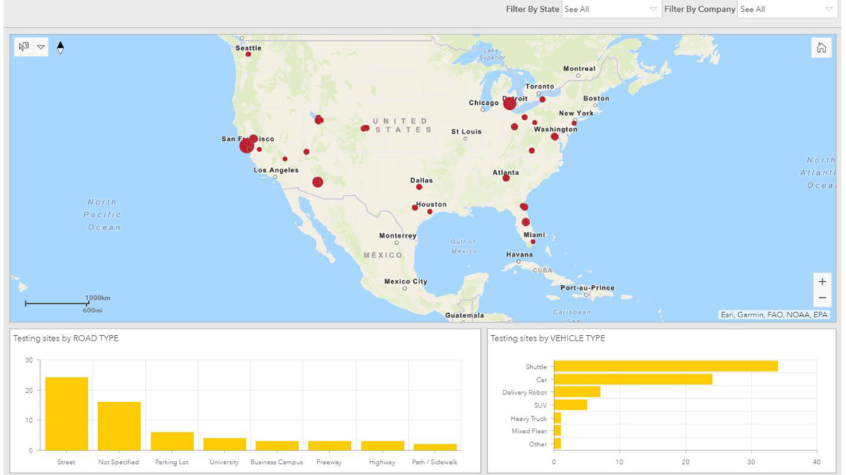Zoom in with the plus icon
Viewport: 846px width, 475px height.
(x=822, y=281)
